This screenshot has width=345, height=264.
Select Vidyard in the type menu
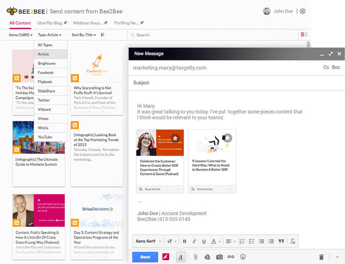[x=51, y=110]
